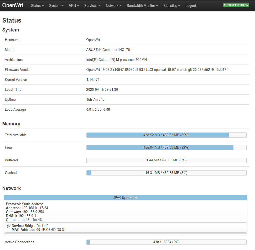Click the Active Connections label
The height and width of the screenshot is (250, 255).
pos(19,242)
